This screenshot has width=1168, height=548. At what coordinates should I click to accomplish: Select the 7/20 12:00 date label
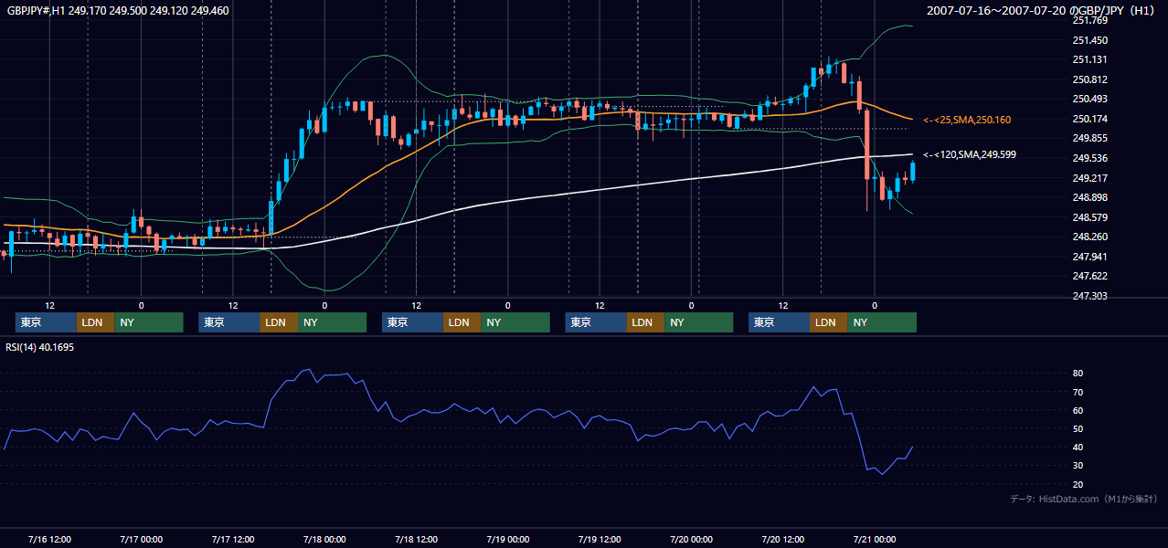pos(783,539)
